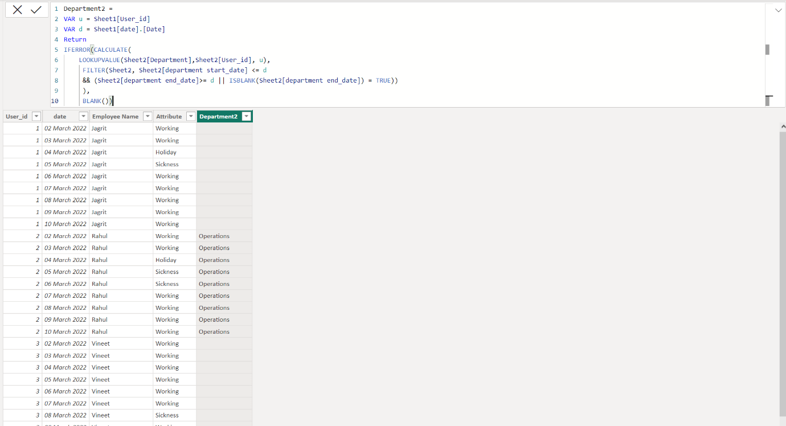Screen dimensions: 786x426
Task: Select date '07 March 2022' for Vineet
Action: coord(65,403)
